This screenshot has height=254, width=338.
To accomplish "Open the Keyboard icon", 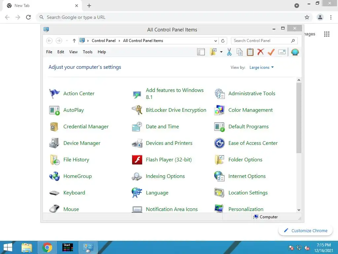I will (54, 193).
